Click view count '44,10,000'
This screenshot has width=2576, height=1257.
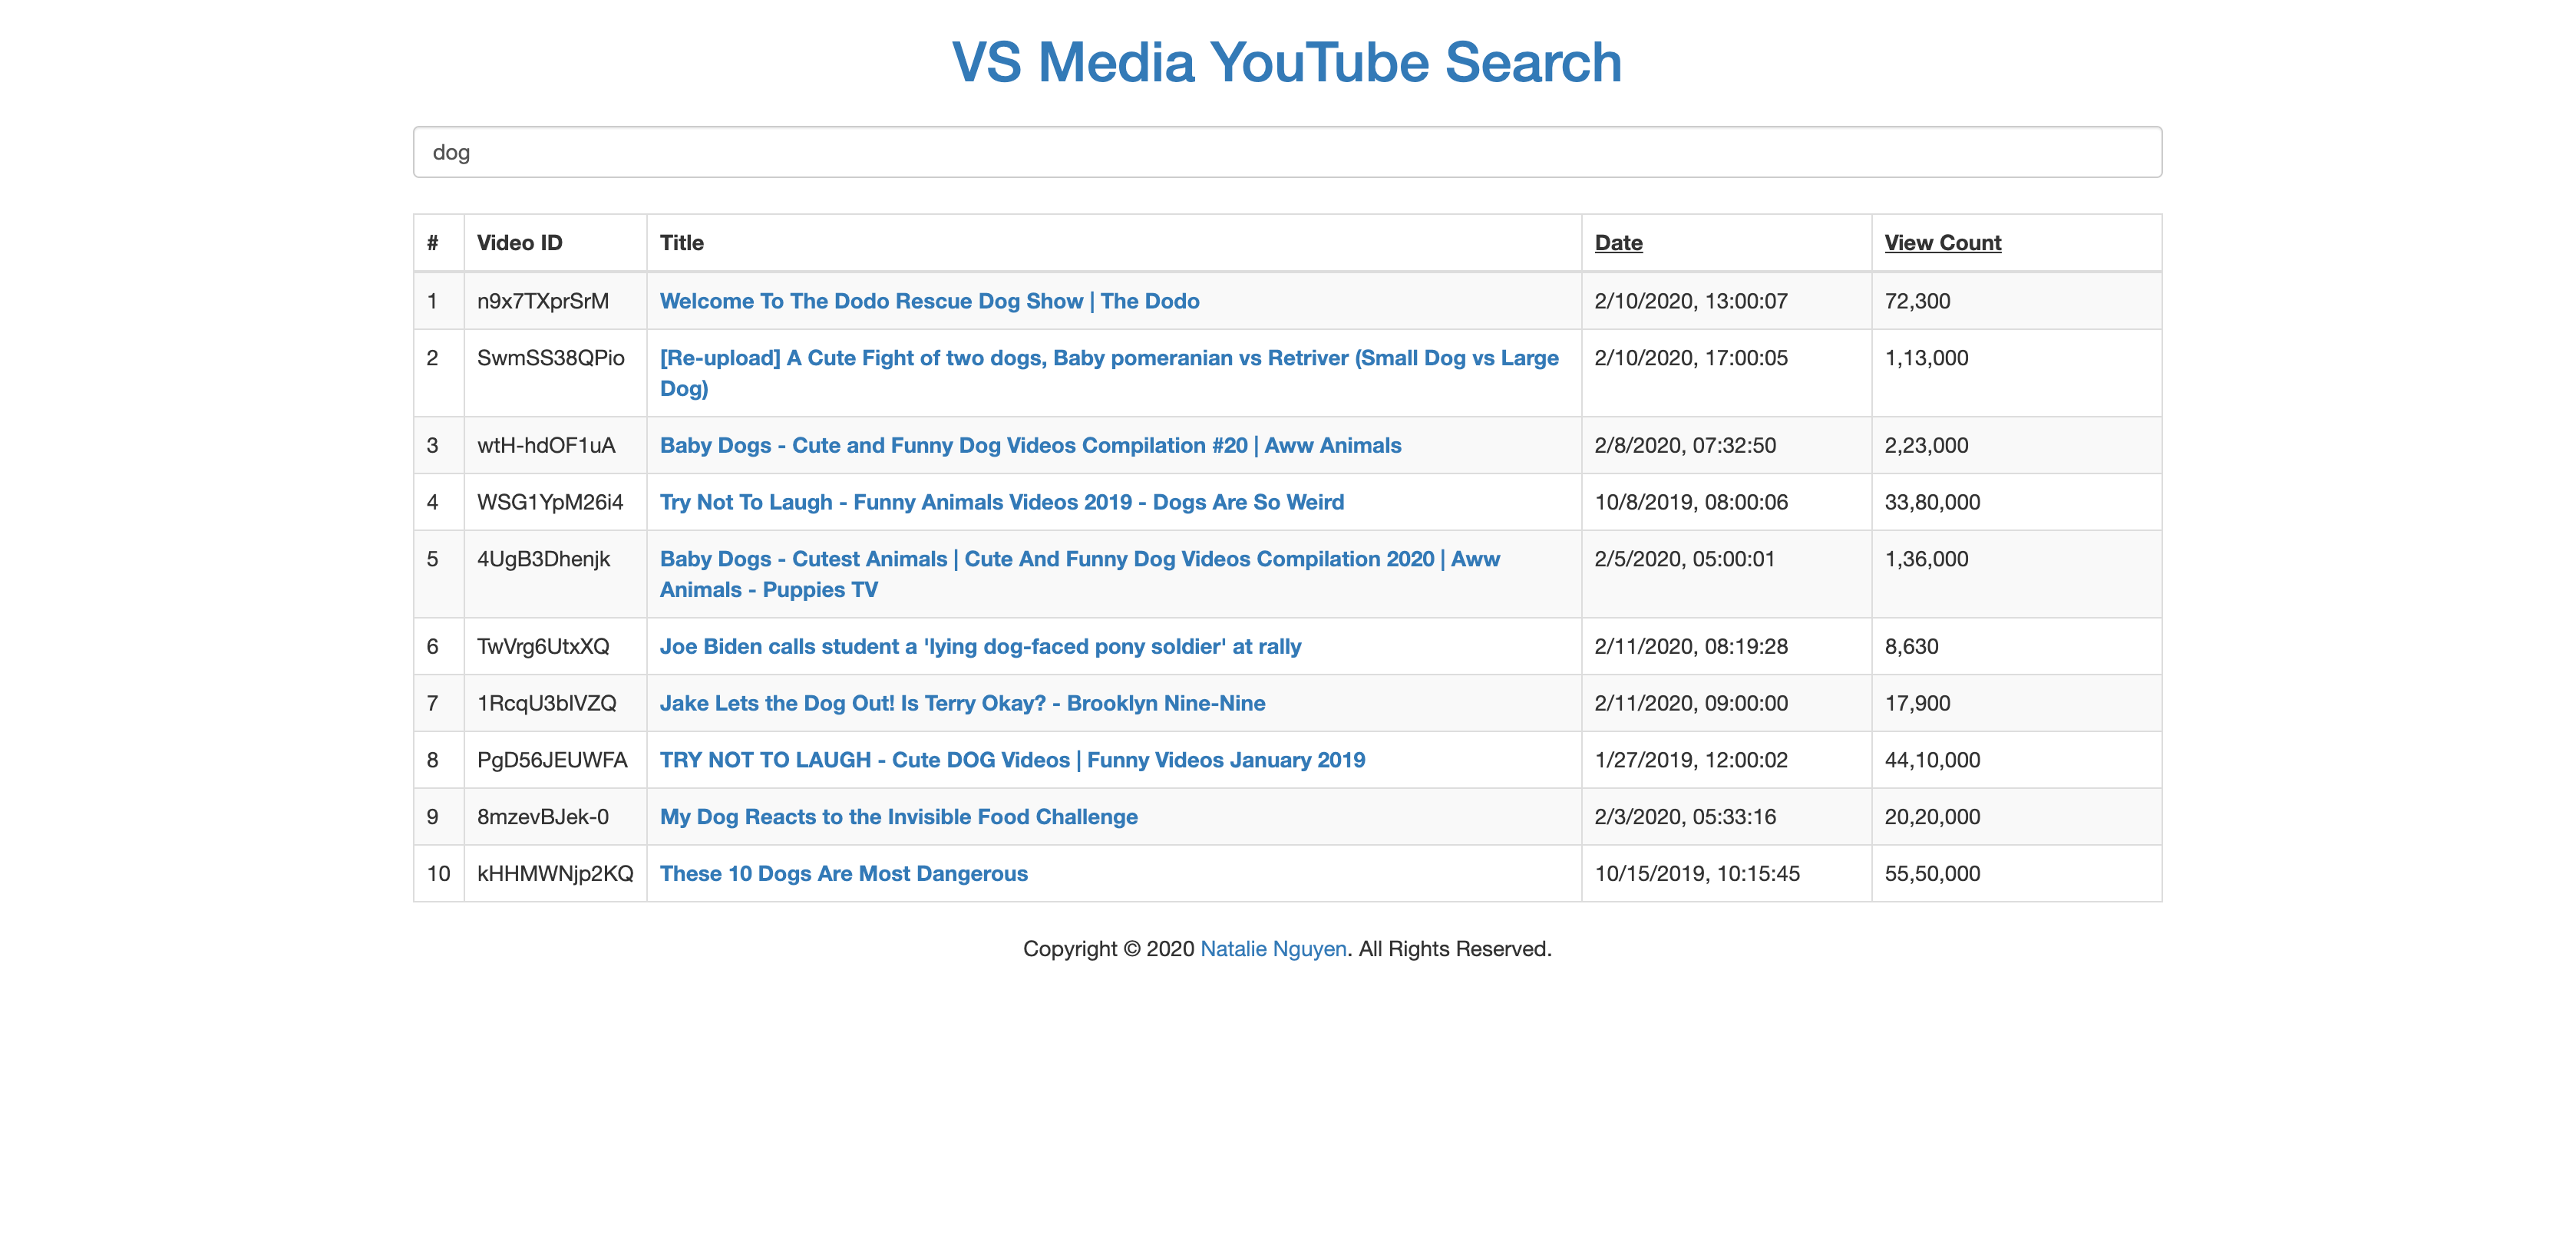pos(1932,760)
